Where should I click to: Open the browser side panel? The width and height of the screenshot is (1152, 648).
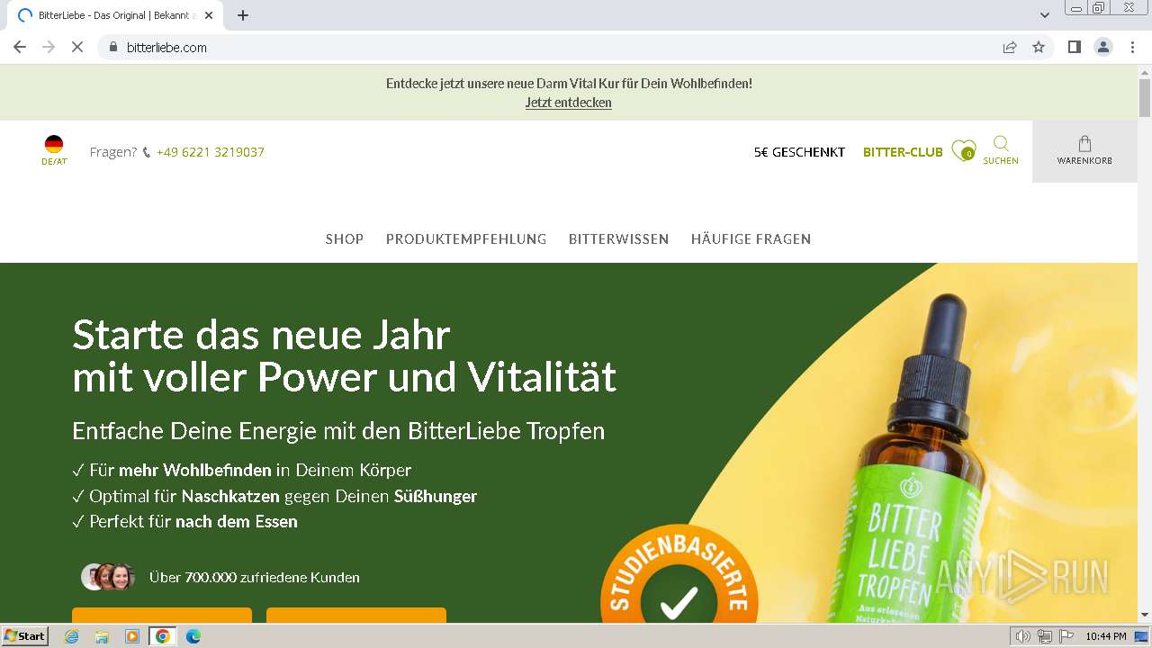[x=1074, y=47]
